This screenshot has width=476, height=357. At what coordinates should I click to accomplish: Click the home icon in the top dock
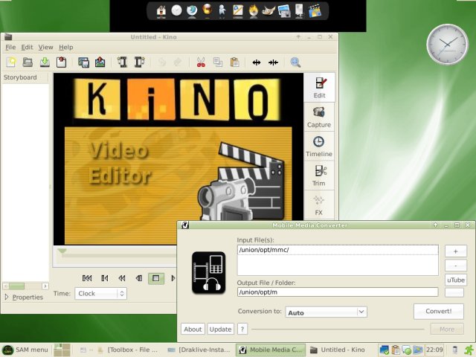pos(161,10)
